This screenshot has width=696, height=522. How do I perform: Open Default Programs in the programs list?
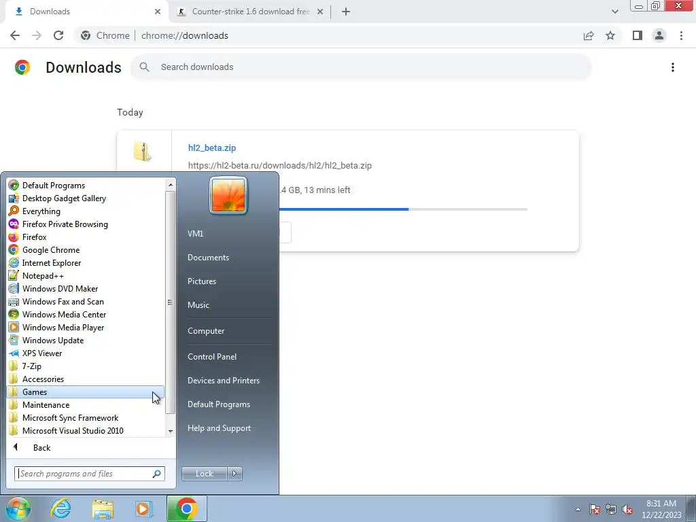(x=53, y=186)
